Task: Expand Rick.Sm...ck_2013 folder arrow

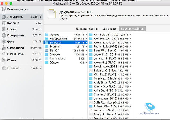Action: click(131, 66)
